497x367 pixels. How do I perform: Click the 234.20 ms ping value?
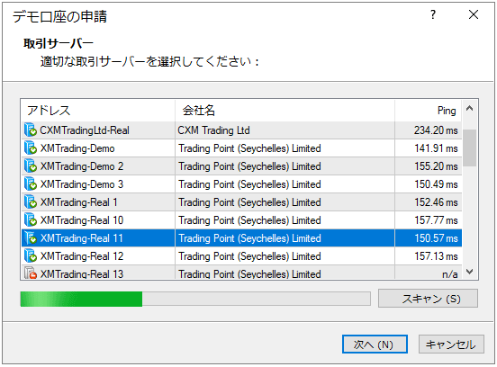[436, 130]
